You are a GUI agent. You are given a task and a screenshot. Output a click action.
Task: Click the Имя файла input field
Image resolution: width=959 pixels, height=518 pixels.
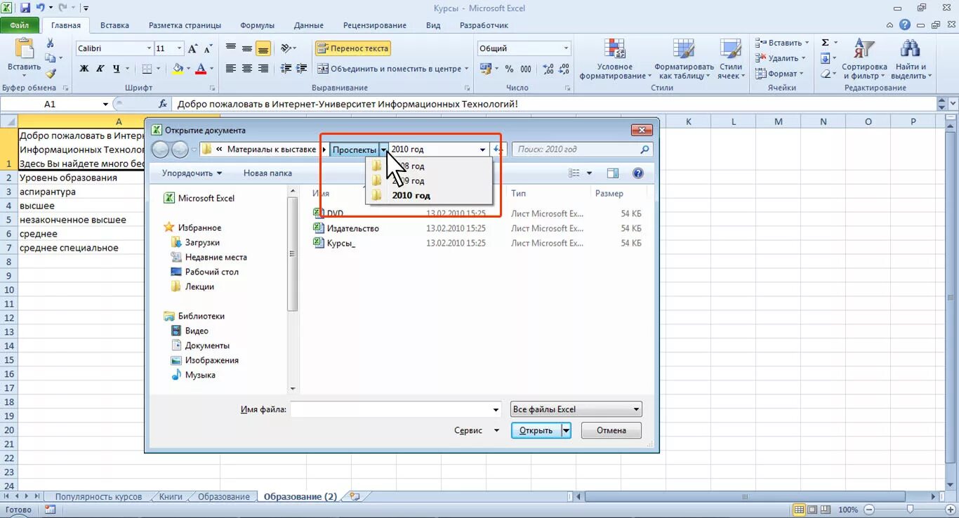[395, 409]
